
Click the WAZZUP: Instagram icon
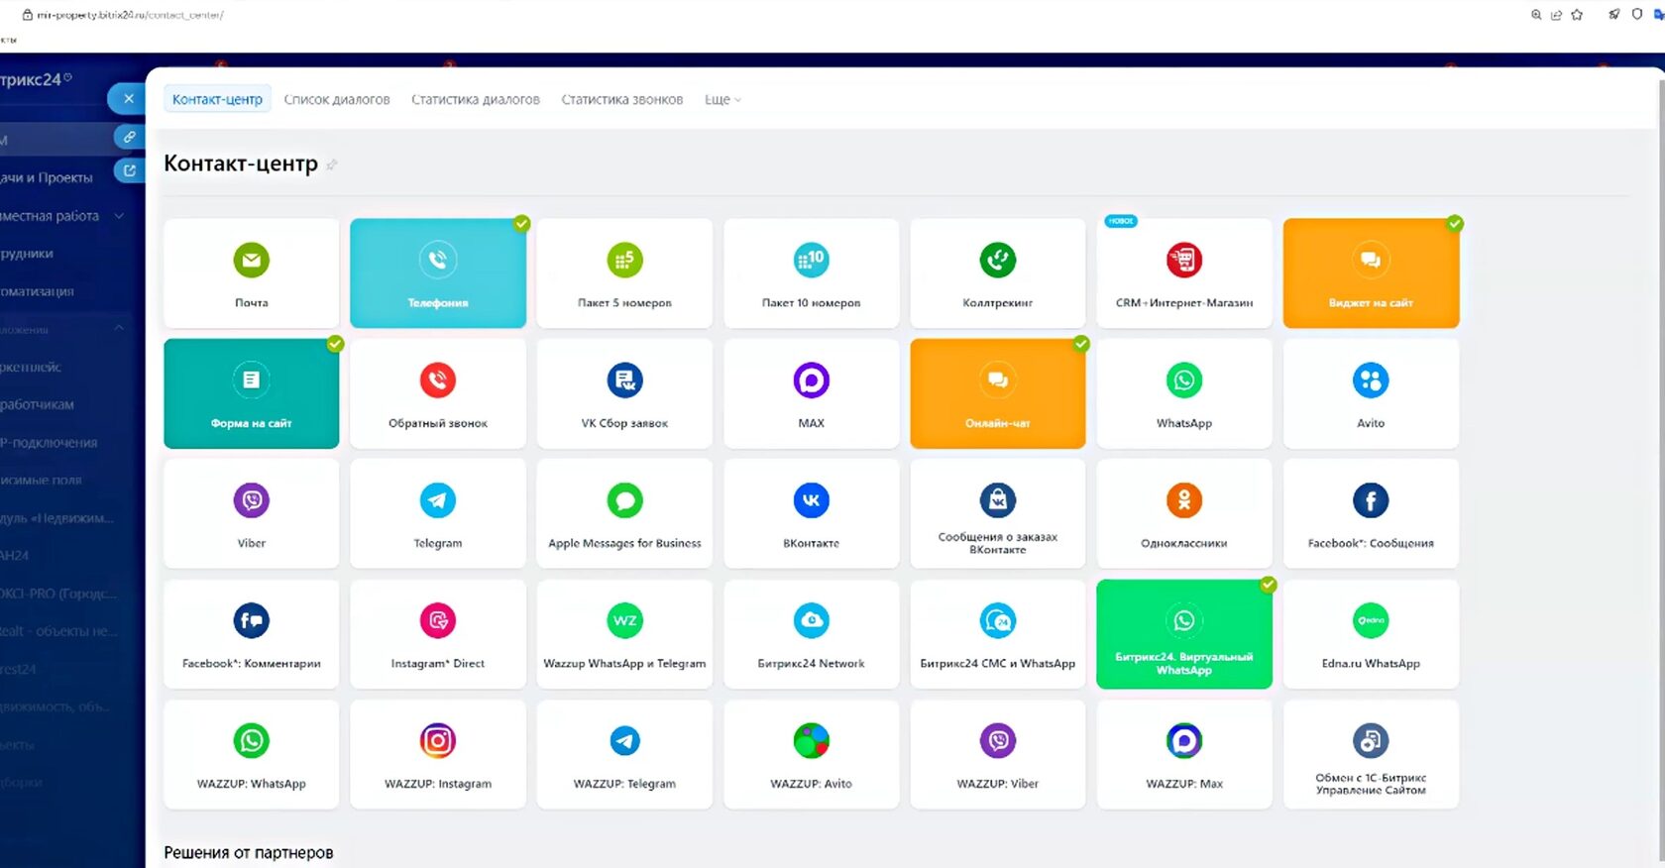438,741
